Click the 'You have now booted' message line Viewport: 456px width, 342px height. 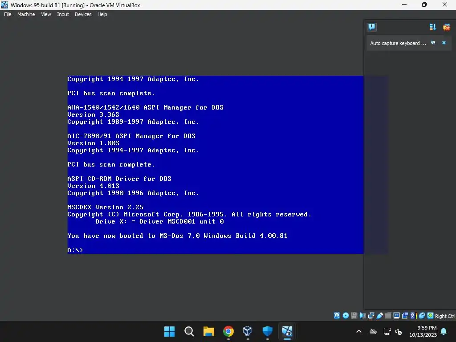[x=177, y=236]
